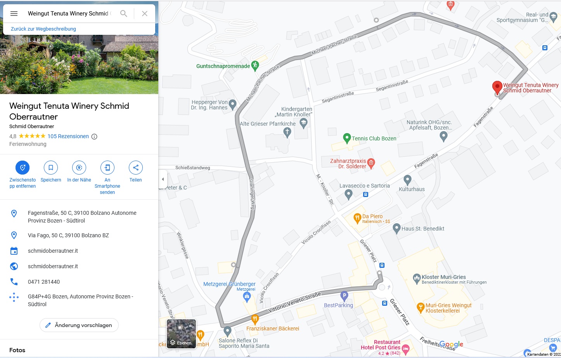Click the 'In der Nähe' nearby button
Image resolution: width=561 pixels, height=358 pixels.
pos(79,172)
